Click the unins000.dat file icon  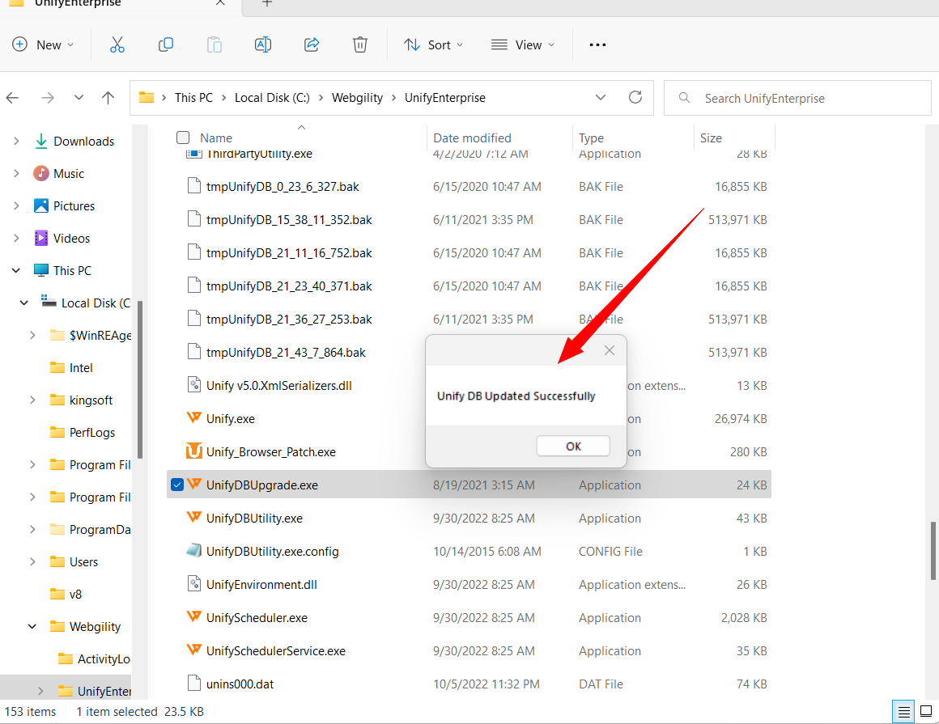pos(194,684)
